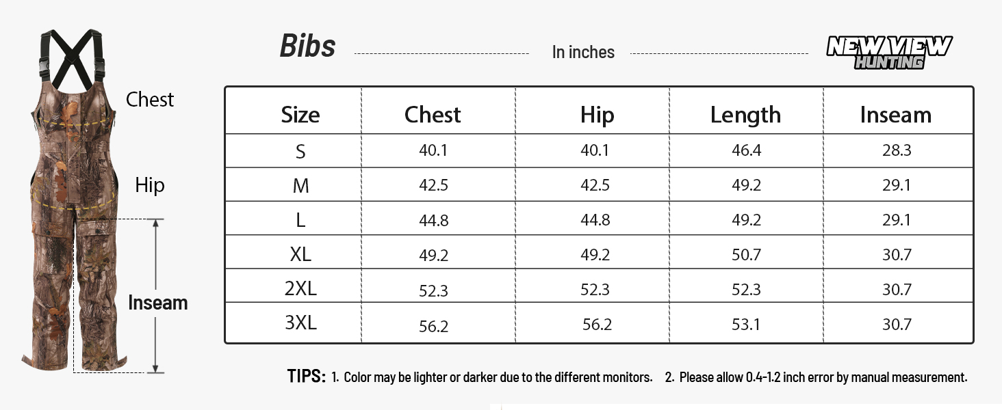The image size is (1002, 410).
Task: Click the Bibs heading
Action: click(x=308, y=46)
